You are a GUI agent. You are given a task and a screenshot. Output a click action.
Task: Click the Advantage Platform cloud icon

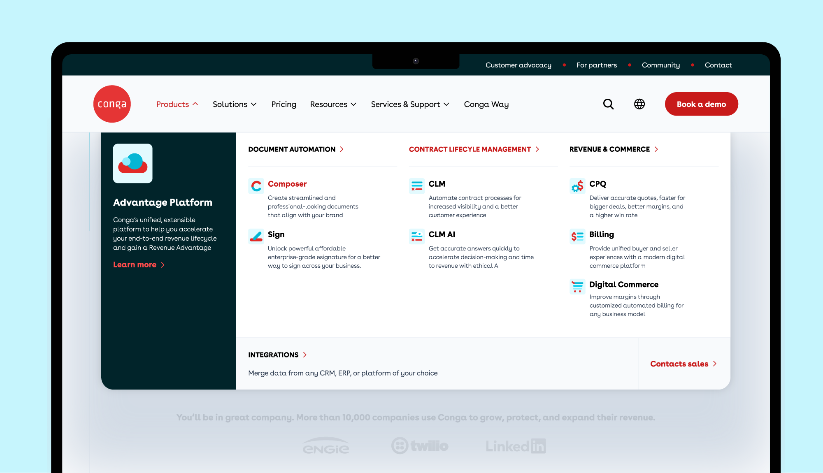click(133, 163)
